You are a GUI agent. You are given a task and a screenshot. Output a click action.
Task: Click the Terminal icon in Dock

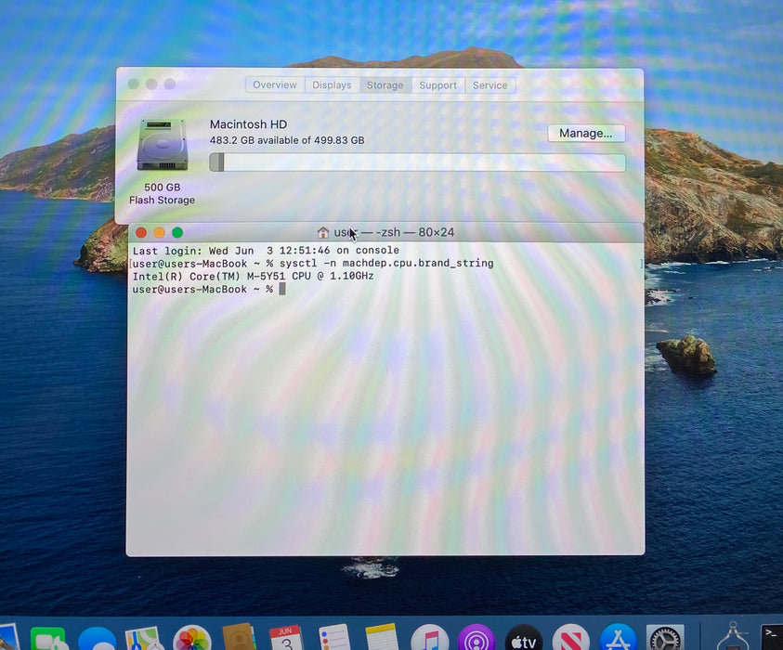[771, 637]
